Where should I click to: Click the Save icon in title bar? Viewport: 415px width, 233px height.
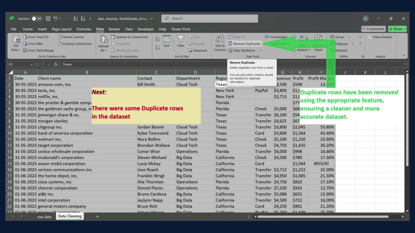48,19
